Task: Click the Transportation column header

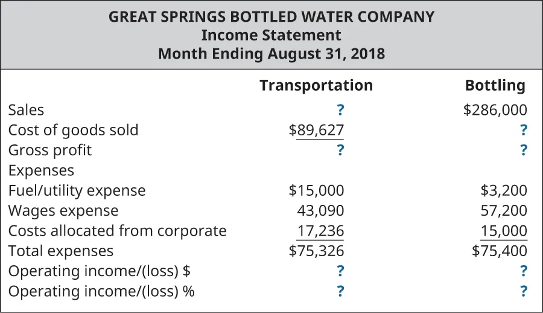Action: click(x=316, y=86)
